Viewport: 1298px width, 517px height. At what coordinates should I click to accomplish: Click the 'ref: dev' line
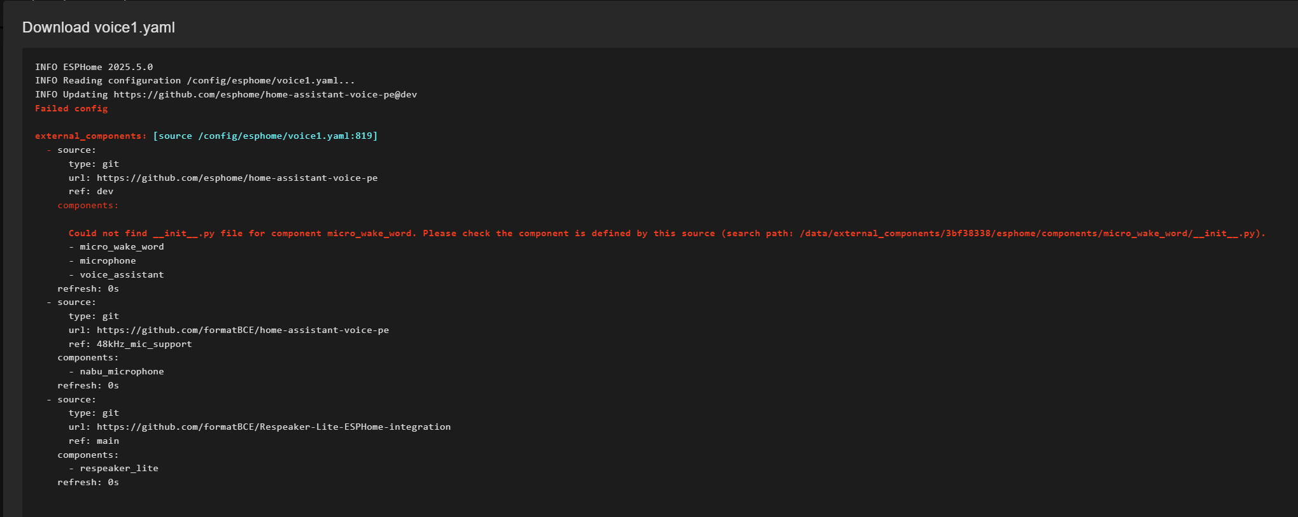pos(91,192)
